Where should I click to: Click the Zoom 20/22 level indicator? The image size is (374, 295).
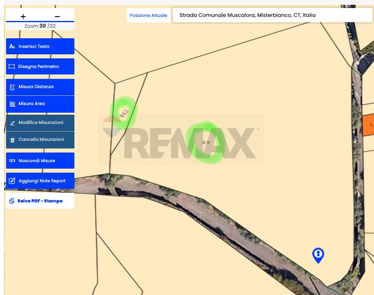[x=40, y=26]
